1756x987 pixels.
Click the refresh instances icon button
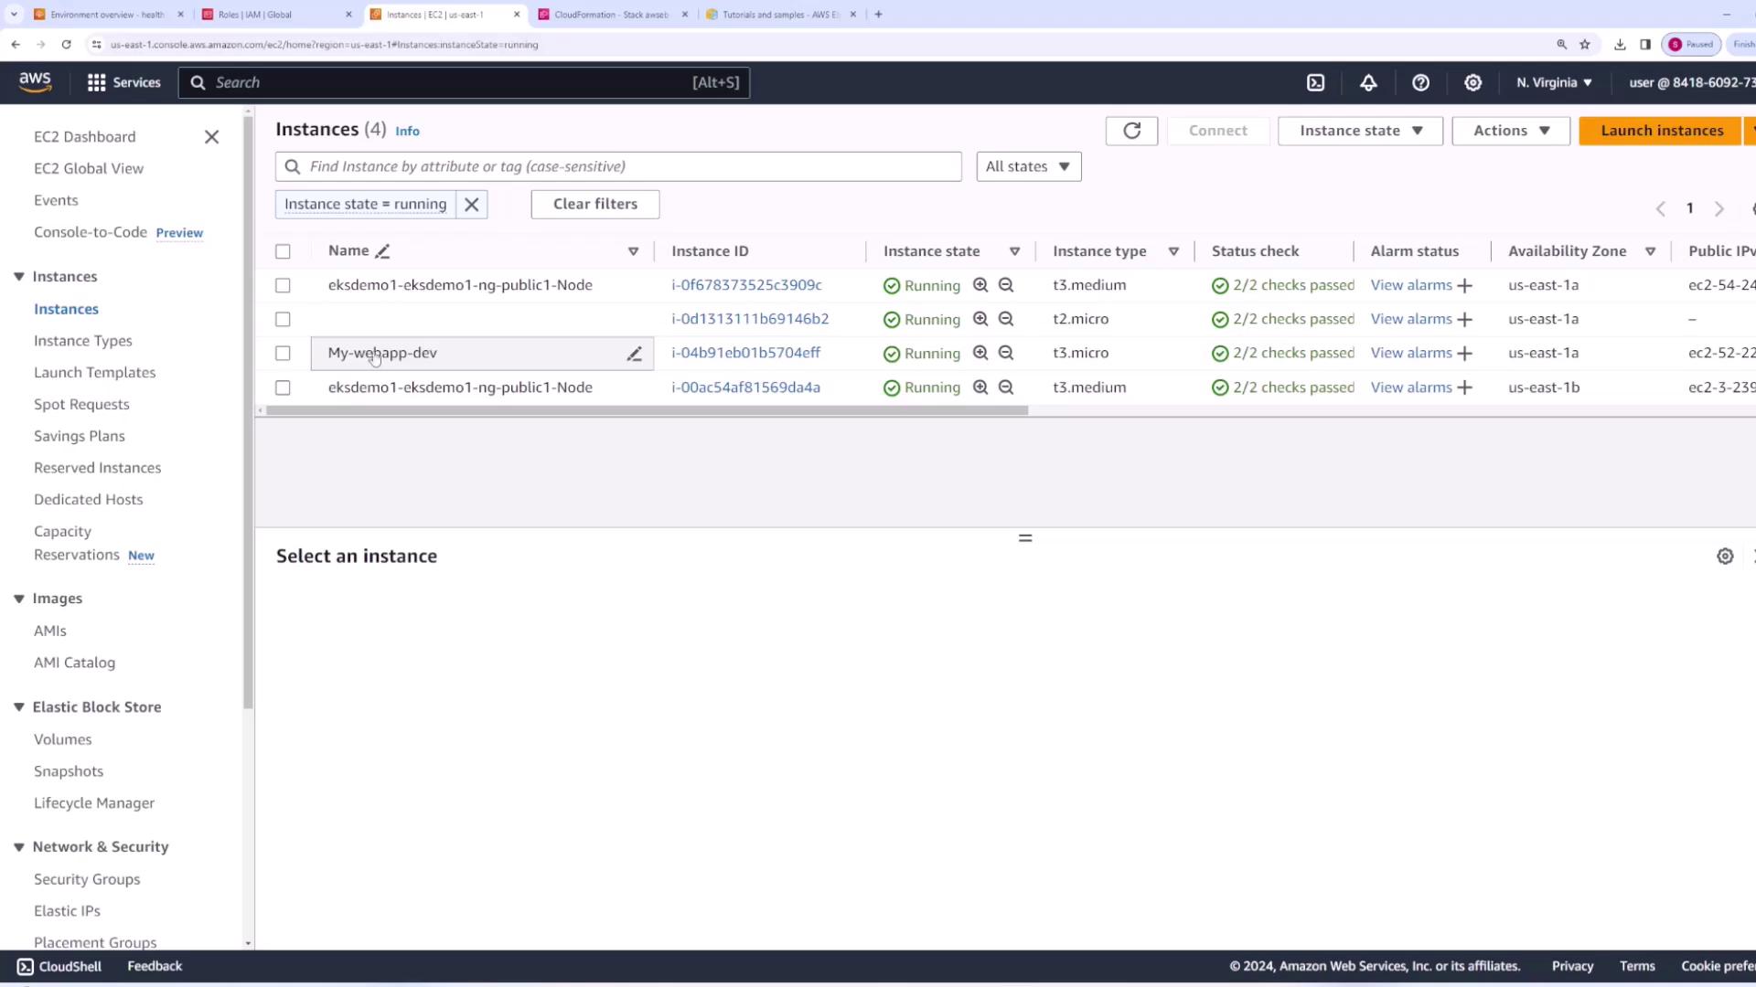1131,131
